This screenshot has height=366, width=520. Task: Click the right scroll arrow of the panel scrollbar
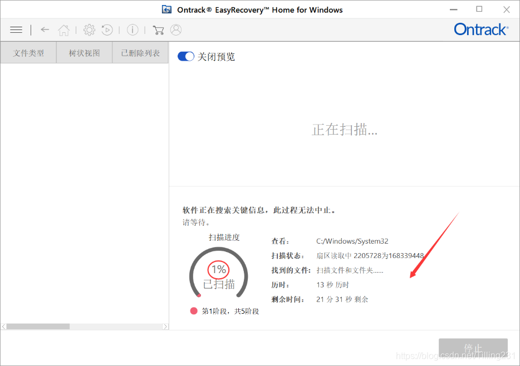coord(165,327)
